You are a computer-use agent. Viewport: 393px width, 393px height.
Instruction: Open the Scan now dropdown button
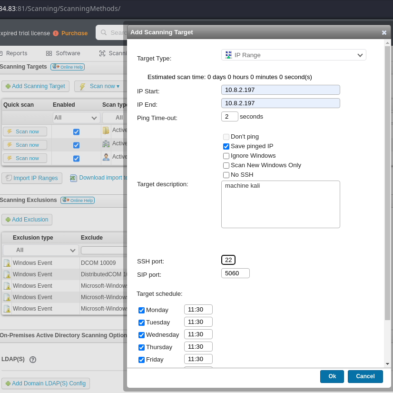point(100,86)
